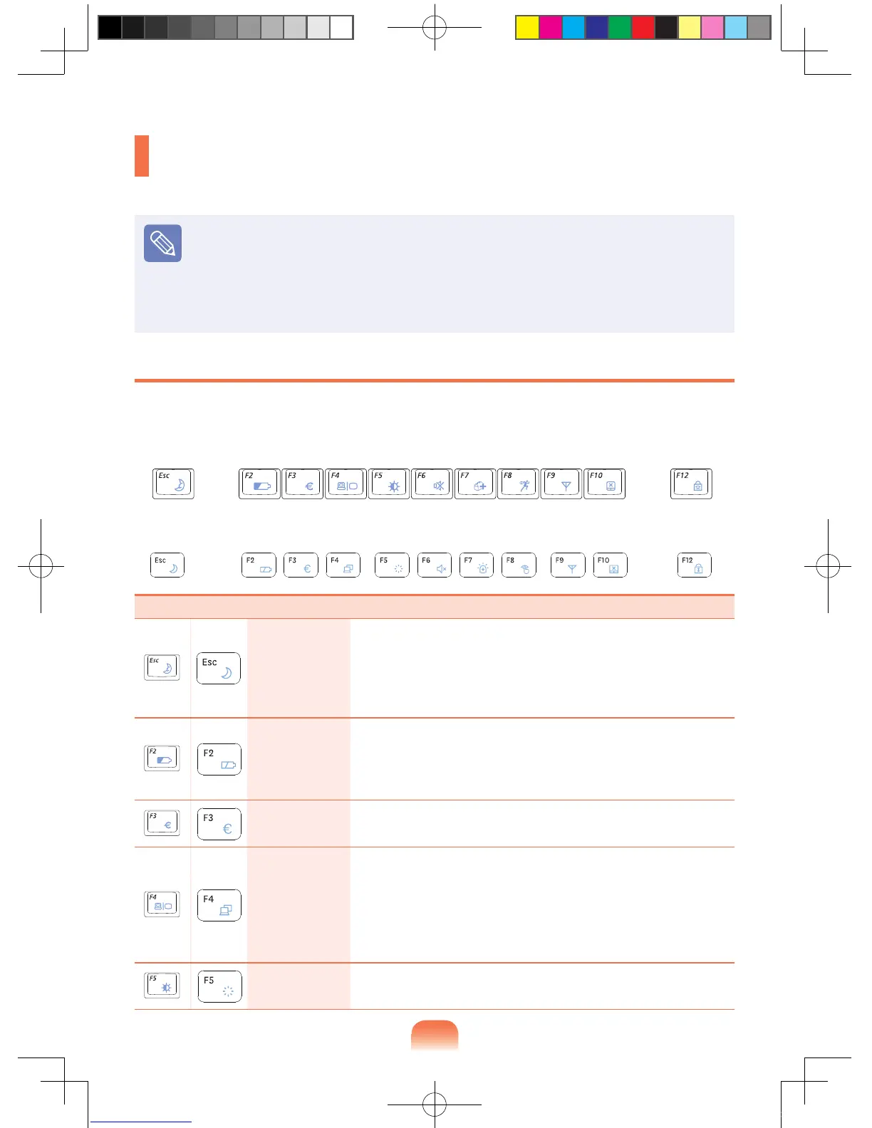The image size is (872, 1128).
Task: Choose the red color swatch
Action: coord(643,27)
